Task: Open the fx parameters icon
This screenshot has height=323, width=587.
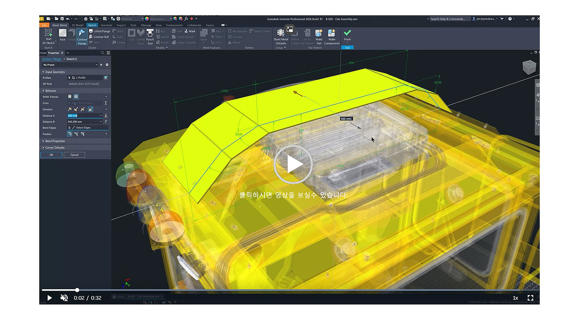Action: click(x=186, y=19)
